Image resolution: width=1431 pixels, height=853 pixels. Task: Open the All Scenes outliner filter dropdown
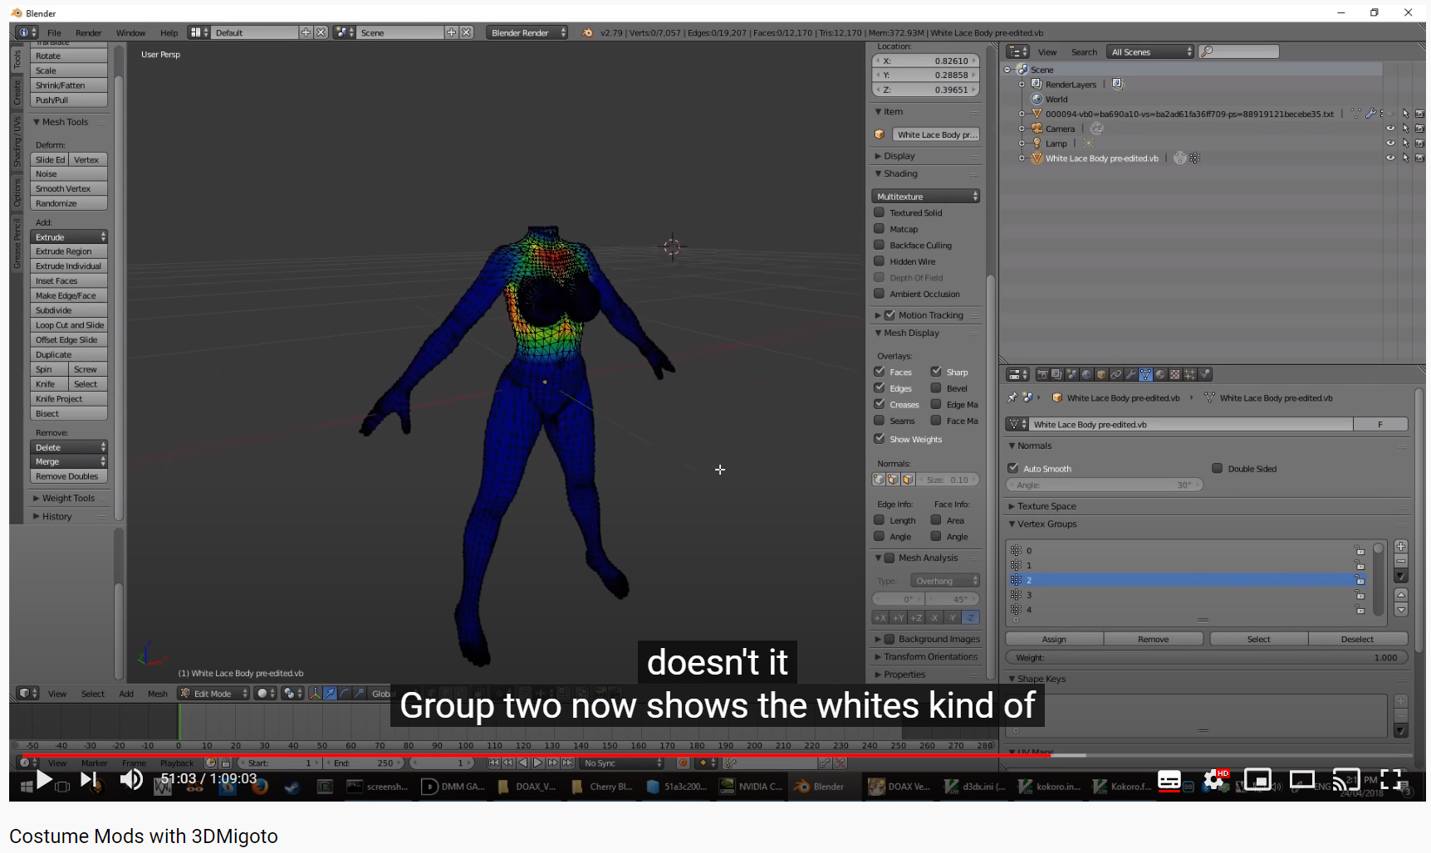click(x=1150, y=51)
